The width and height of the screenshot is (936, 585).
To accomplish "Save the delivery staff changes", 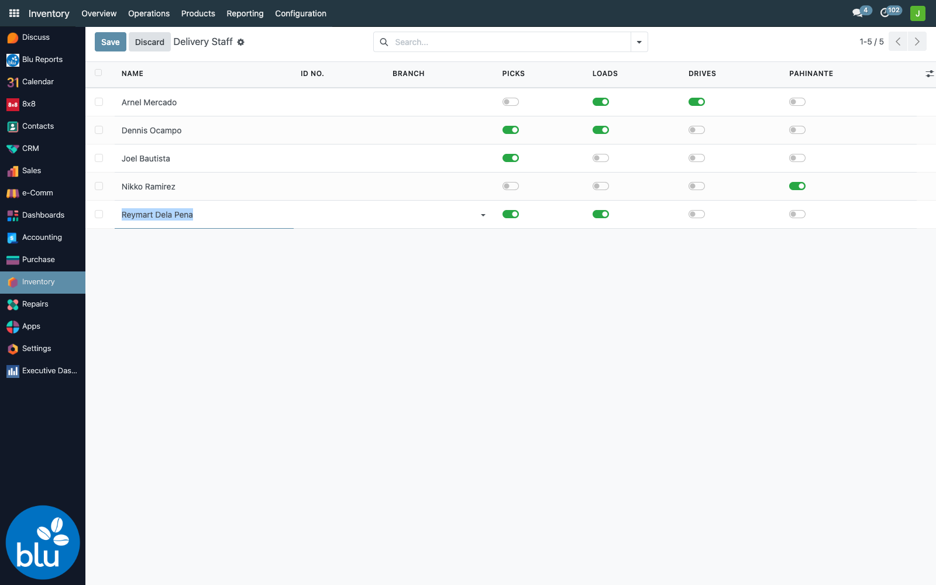I will 111,42.
